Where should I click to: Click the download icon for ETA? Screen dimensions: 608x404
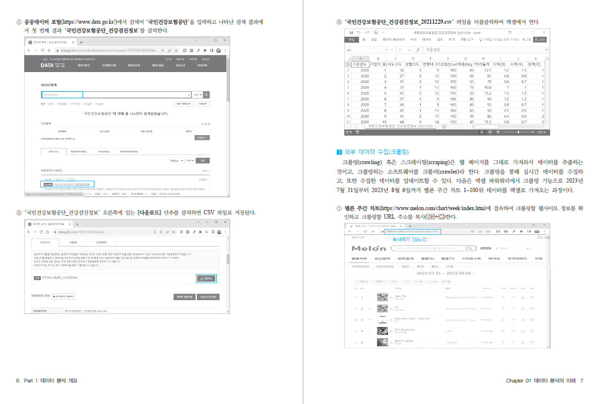[x=522, y=308]
